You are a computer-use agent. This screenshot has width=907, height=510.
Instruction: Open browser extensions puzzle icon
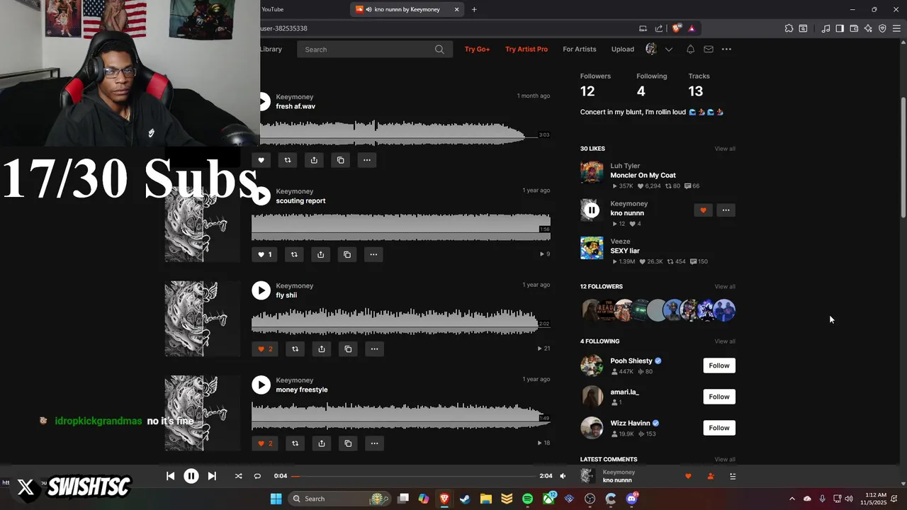point(789,28)
